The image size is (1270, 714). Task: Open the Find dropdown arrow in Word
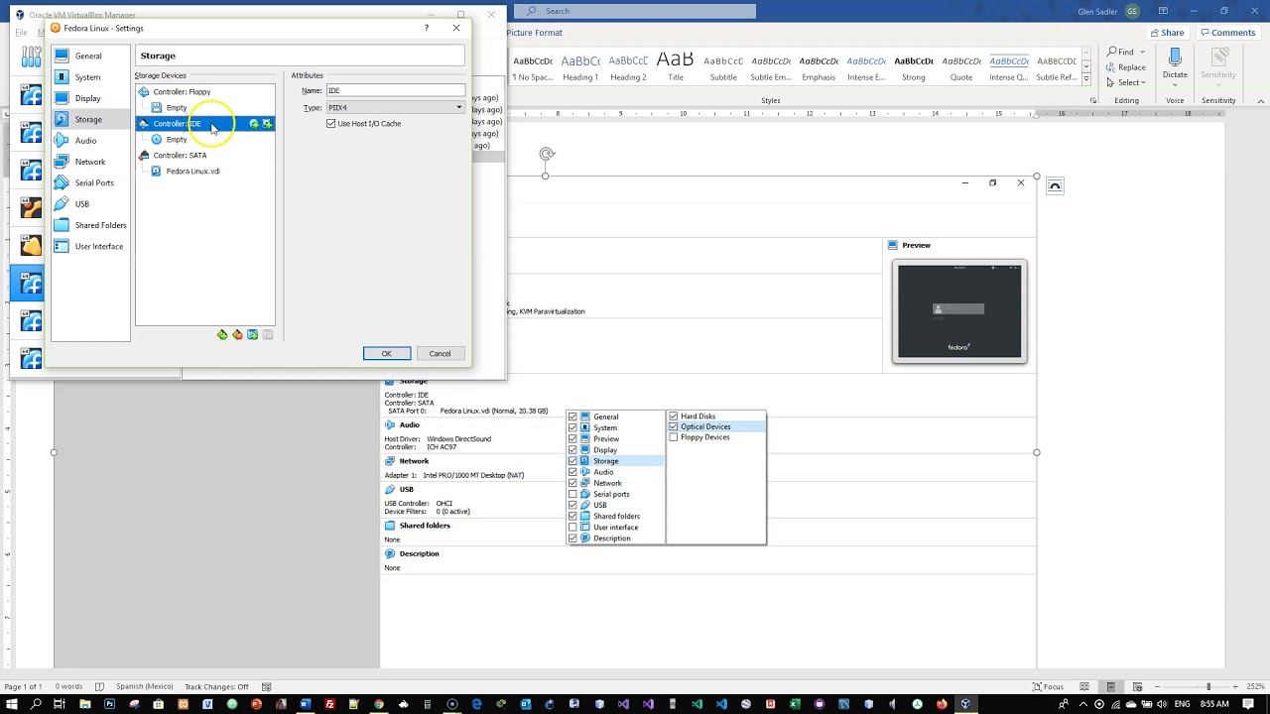1143,52
